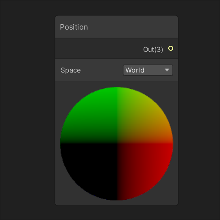Click the sphere center where four colors meet
This screenshot has height=220, width=220.
coord(117,143)
